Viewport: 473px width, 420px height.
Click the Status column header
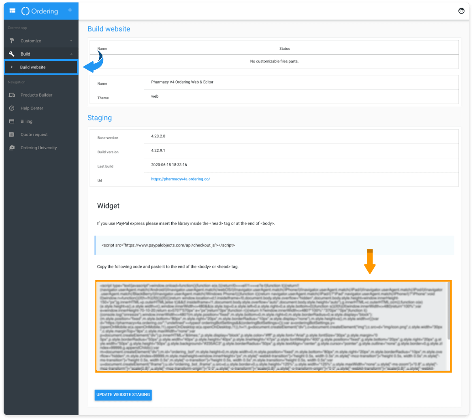pyautogui.click(x=284, y=49)
